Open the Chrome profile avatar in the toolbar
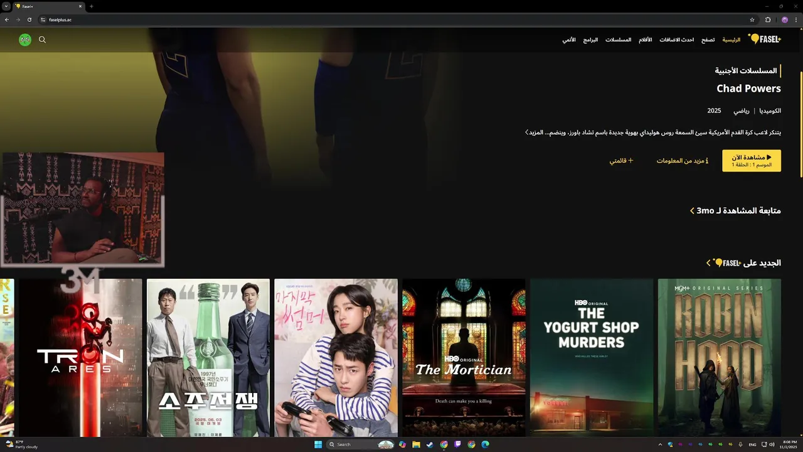Image resolution: width=803 pixels, height=452 pixels. click(784, 19)
